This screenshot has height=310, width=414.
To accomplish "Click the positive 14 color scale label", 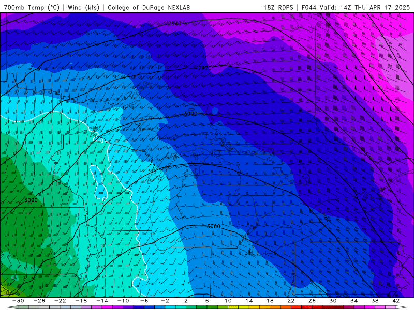I will click(x=249, y=301).
